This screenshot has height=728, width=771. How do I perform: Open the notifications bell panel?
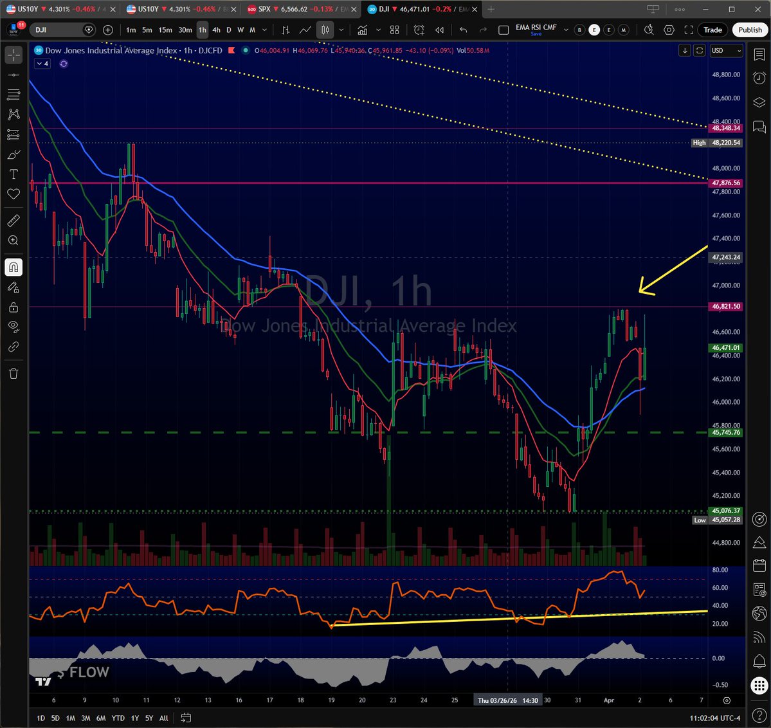759,660
